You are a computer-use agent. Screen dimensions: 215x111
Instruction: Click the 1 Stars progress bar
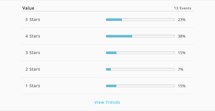(140, 86)
